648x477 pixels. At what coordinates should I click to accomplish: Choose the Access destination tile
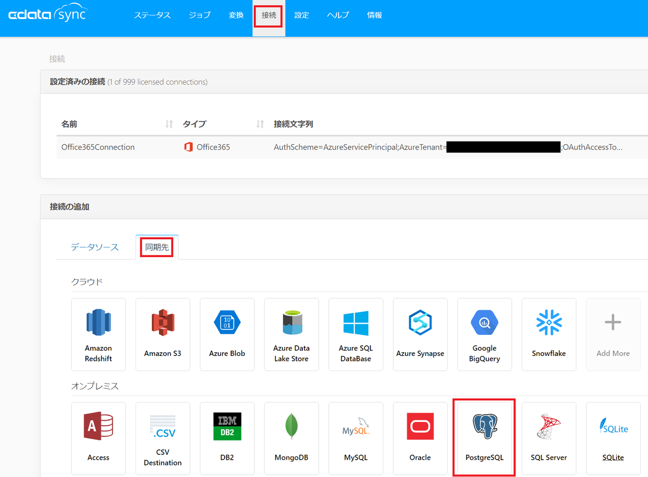tap(98, 438)
